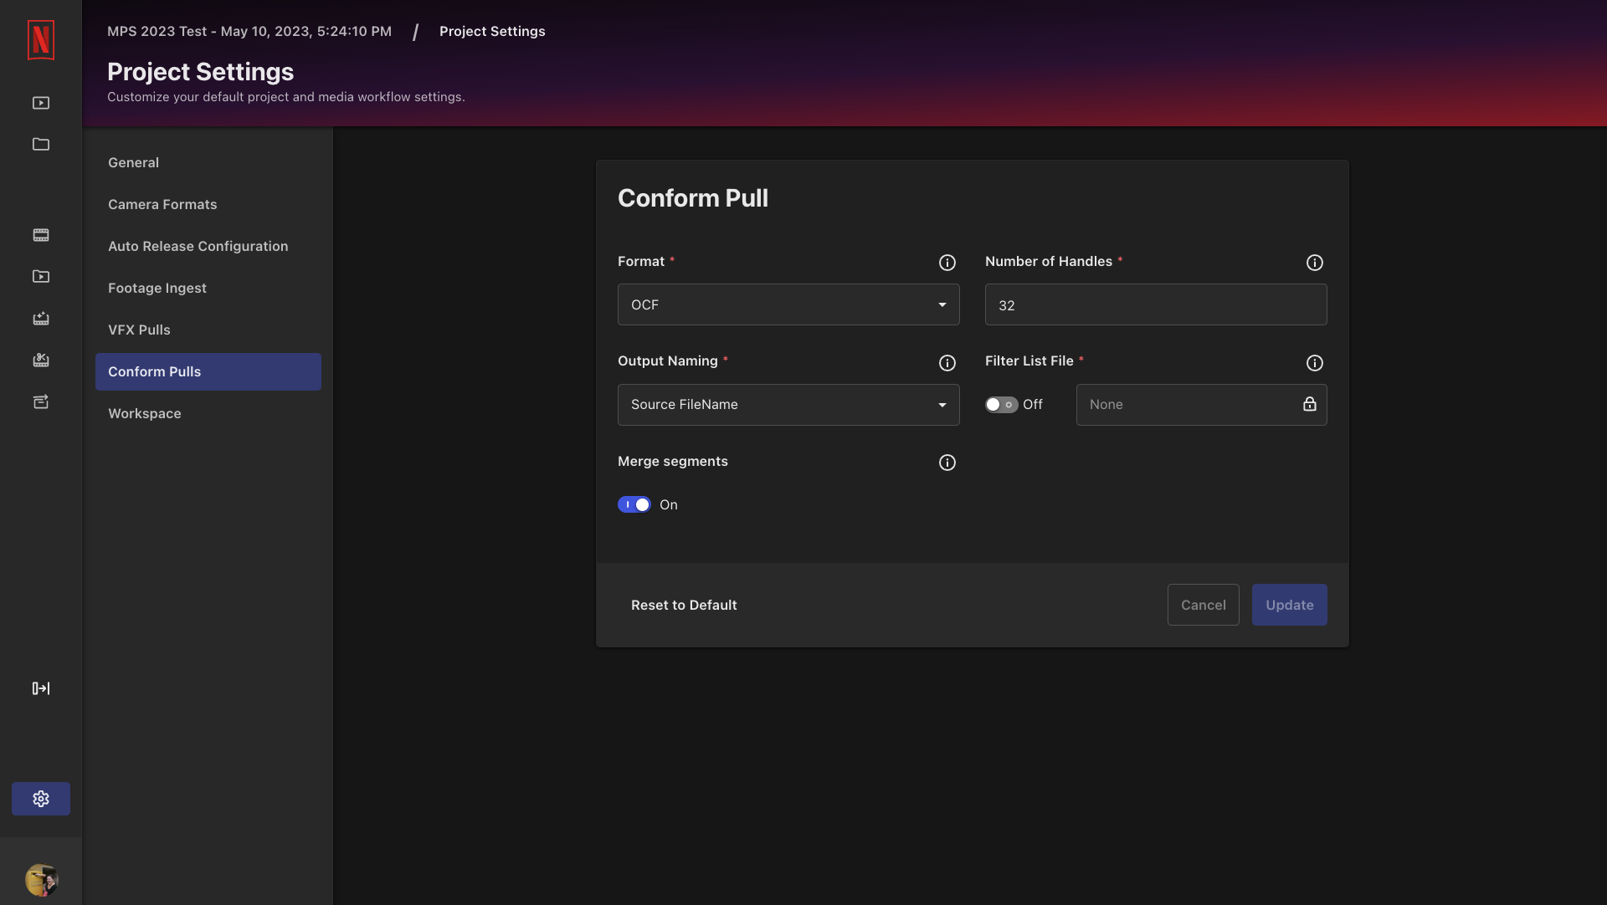Screen dimensions: 1607x905
Task: Click the film strip icon in sidebar
Action: tap(41, 235)
